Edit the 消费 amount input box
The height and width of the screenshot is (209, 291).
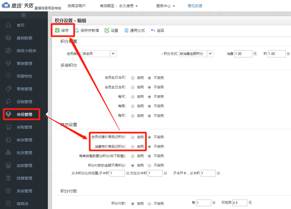tap(243, 53)
